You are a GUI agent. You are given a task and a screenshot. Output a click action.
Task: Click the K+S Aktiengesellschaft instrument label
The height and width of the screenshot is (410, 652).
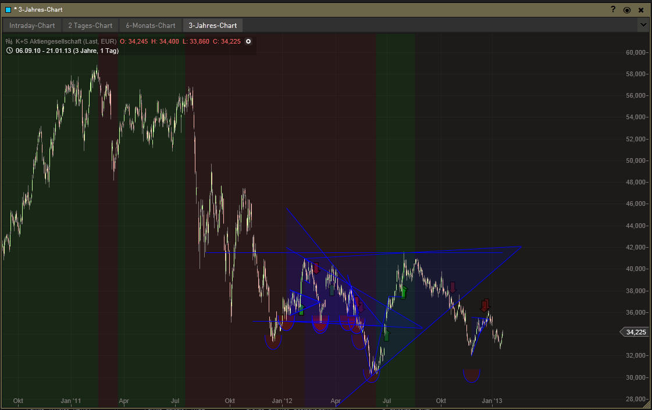pos(66,42)
